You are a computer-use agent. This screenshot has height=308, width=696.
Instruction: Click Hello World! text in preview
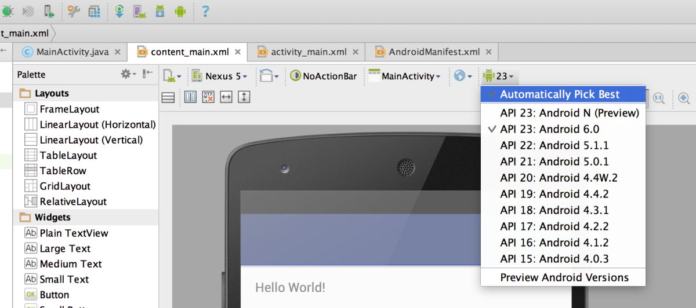291,287
